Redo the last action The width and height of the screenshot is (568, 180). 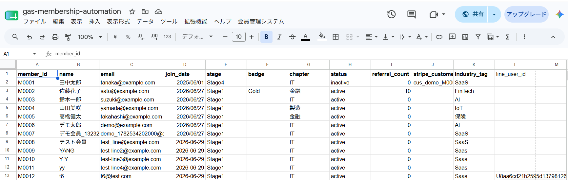click(x=42, y=37)
